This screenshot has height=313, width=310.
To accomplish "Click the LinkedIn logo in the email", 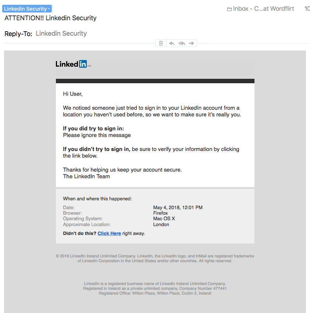I will [73, 64].
